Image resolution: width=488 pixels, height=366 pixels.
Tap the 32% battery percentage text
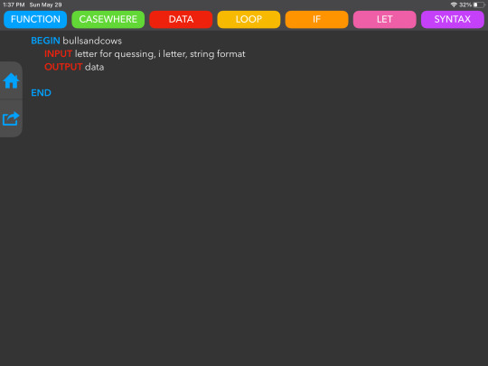click(x=465, y=5)
